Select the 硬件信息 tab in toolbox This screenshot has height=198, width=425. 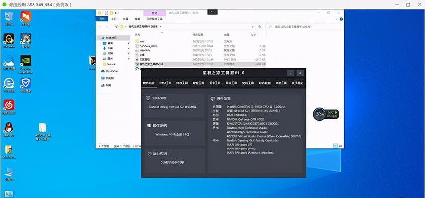149,83
